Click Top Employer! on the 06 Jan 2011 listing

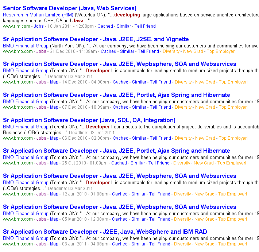(232, 244)
